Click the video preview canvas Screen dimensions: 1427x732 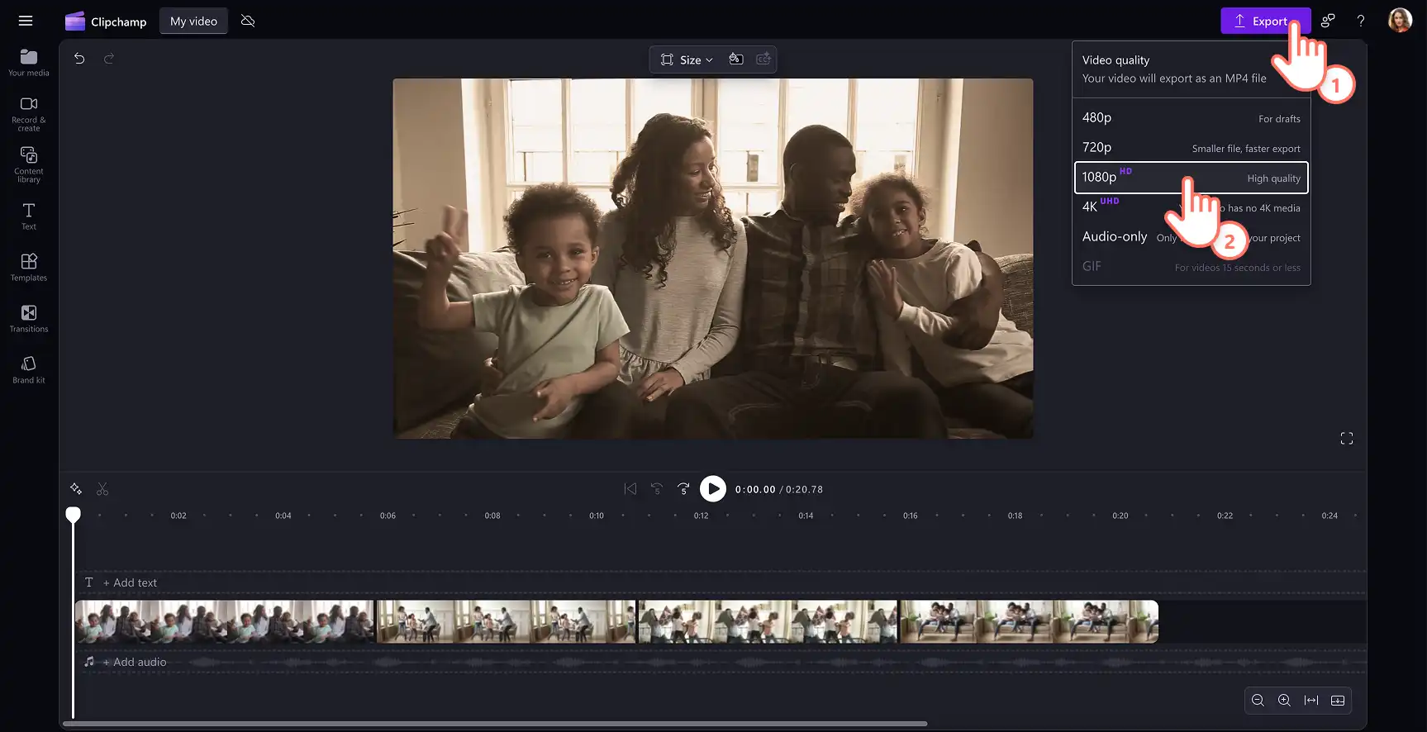pos(713,259)
